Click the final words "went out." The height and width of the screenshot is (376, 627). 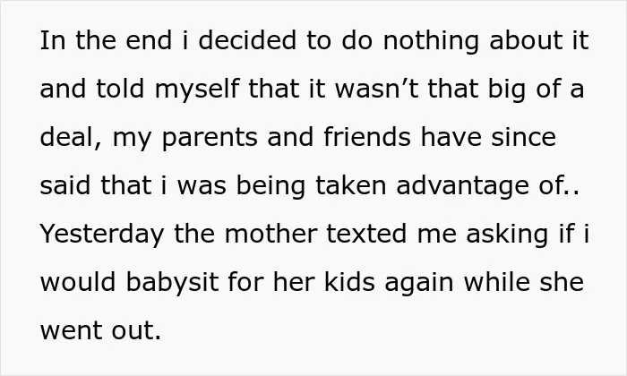pyautogui.click(x=100, y=330)
